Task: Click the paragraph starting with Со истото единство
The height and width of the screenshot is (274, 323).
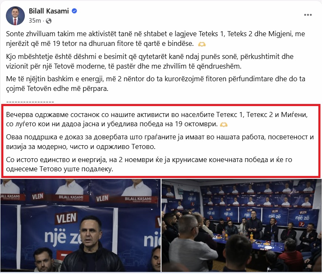Action: click(149, 164)
